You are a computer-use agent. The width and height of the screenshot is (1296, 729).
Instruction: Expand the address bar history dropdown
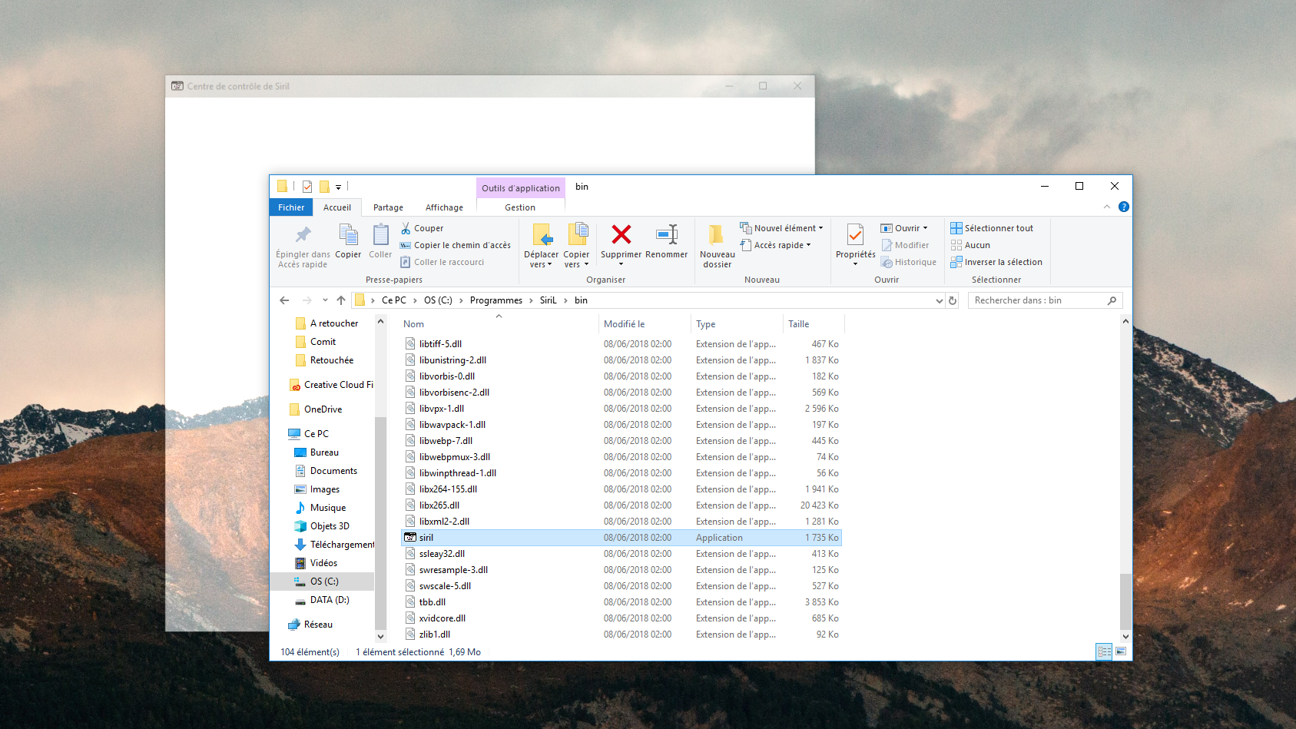point(939,300)
